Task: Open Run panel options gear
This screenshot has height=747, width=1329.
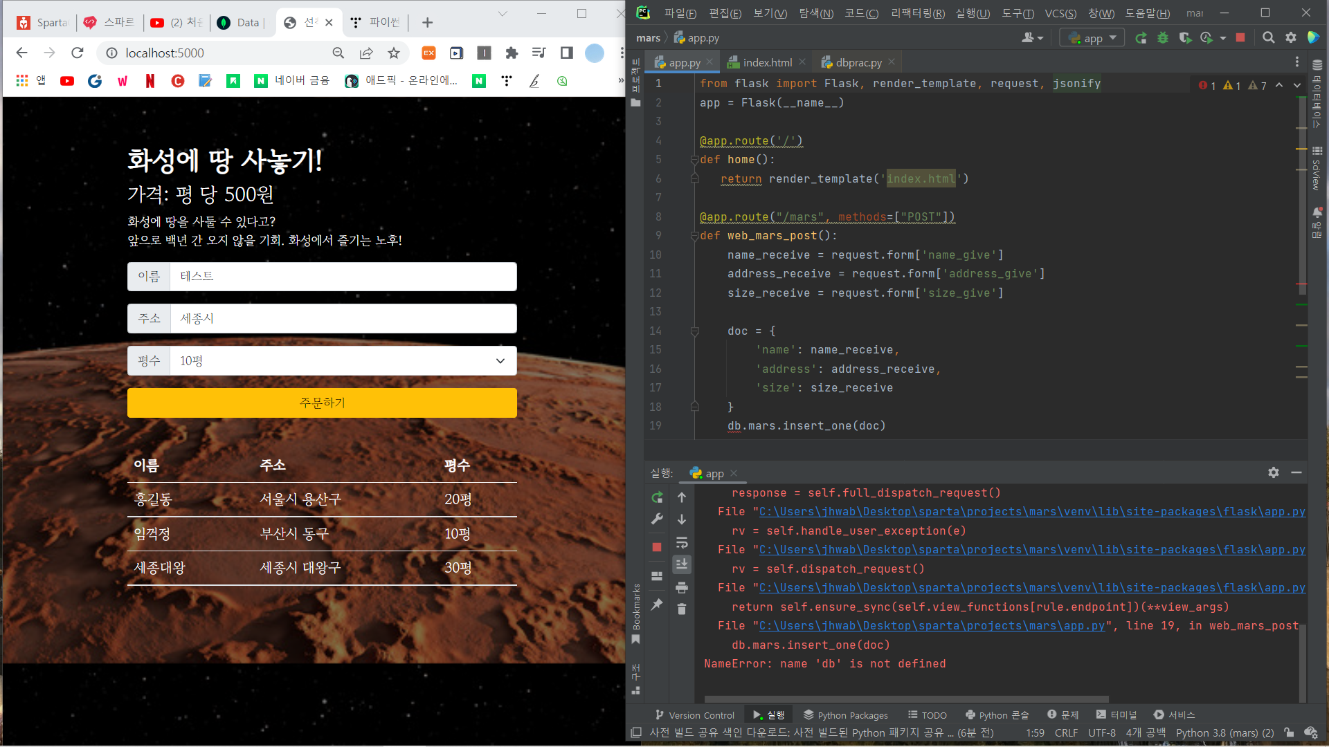Action: [1274, 472]
